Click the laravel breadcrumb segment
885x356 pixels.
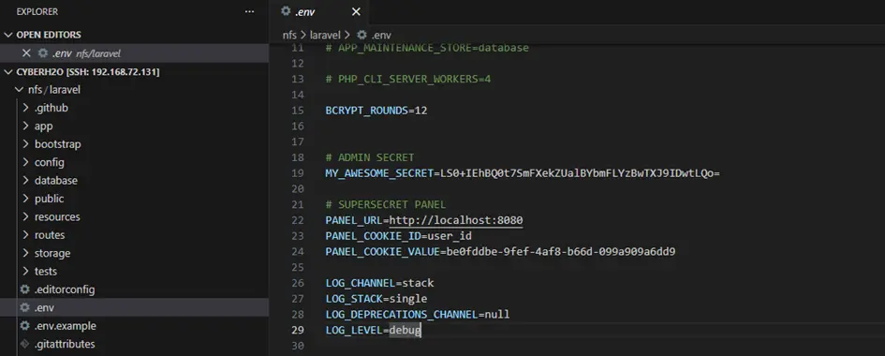pyautogui.click(x=326, y=35)
